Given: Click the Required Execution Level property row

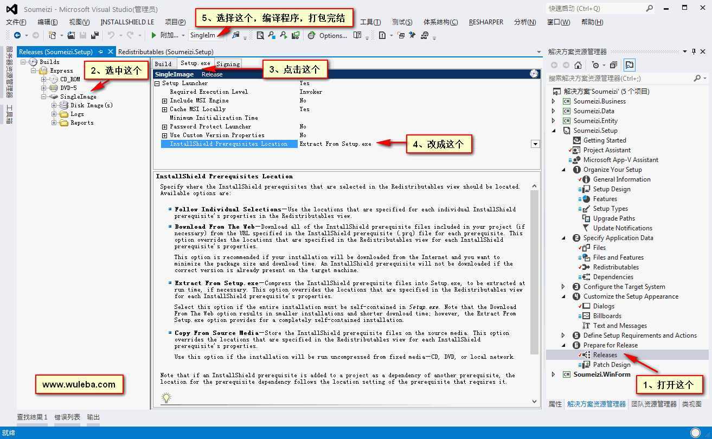Looking at the screenshot, I should (347, 92).
